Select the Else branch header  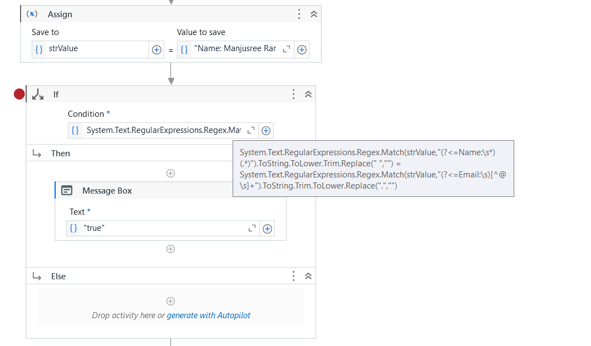pos(171,276)
